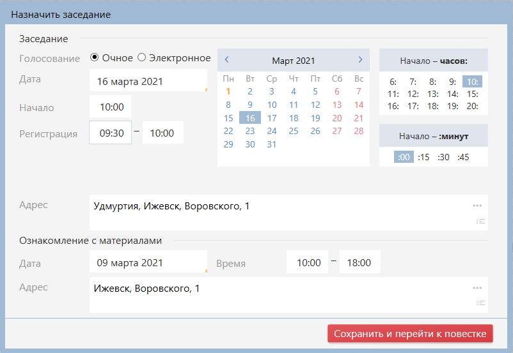513x353 pixels.
Task: Click ellipsis icon in meeting address field
Action: (x=477, y=206)
